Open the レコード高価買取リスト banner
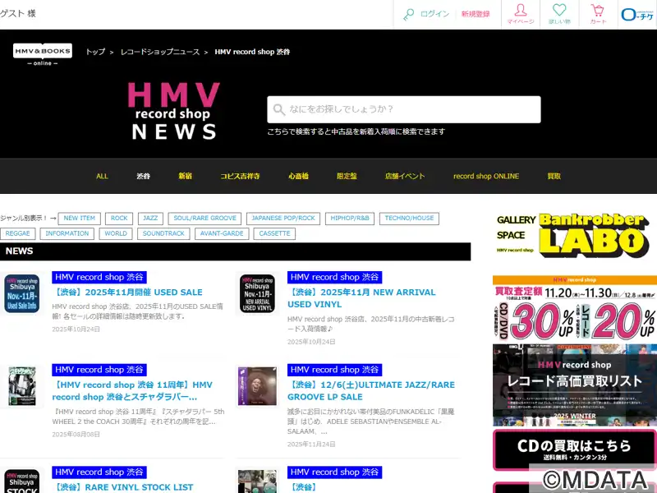Image resolution: width=657 pixels, height=493 pixels. click(x=574, y=385)
